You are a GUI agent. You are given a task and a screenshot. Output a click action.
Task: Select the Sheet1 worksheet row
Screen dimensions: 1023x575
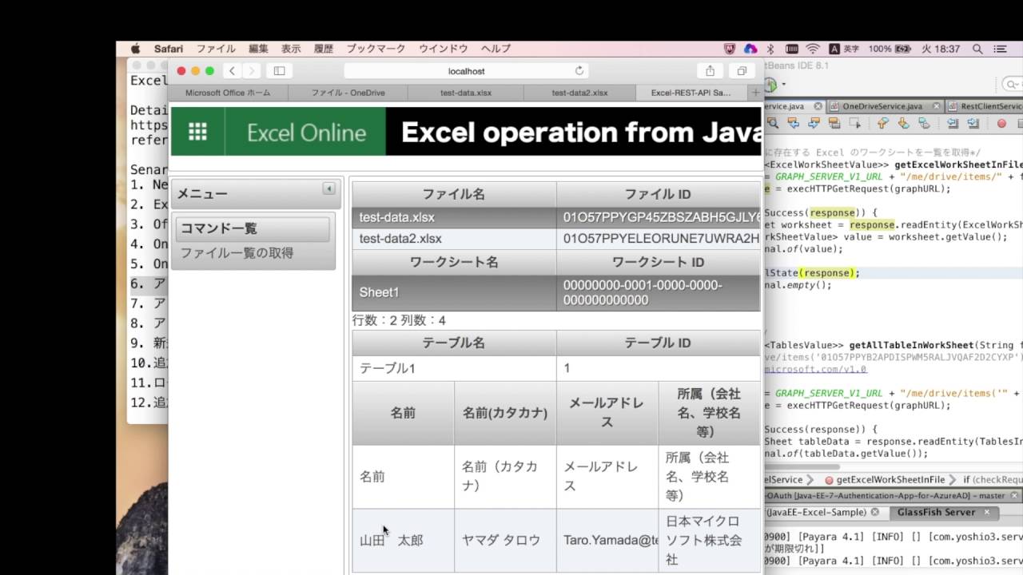pos(556,292)
